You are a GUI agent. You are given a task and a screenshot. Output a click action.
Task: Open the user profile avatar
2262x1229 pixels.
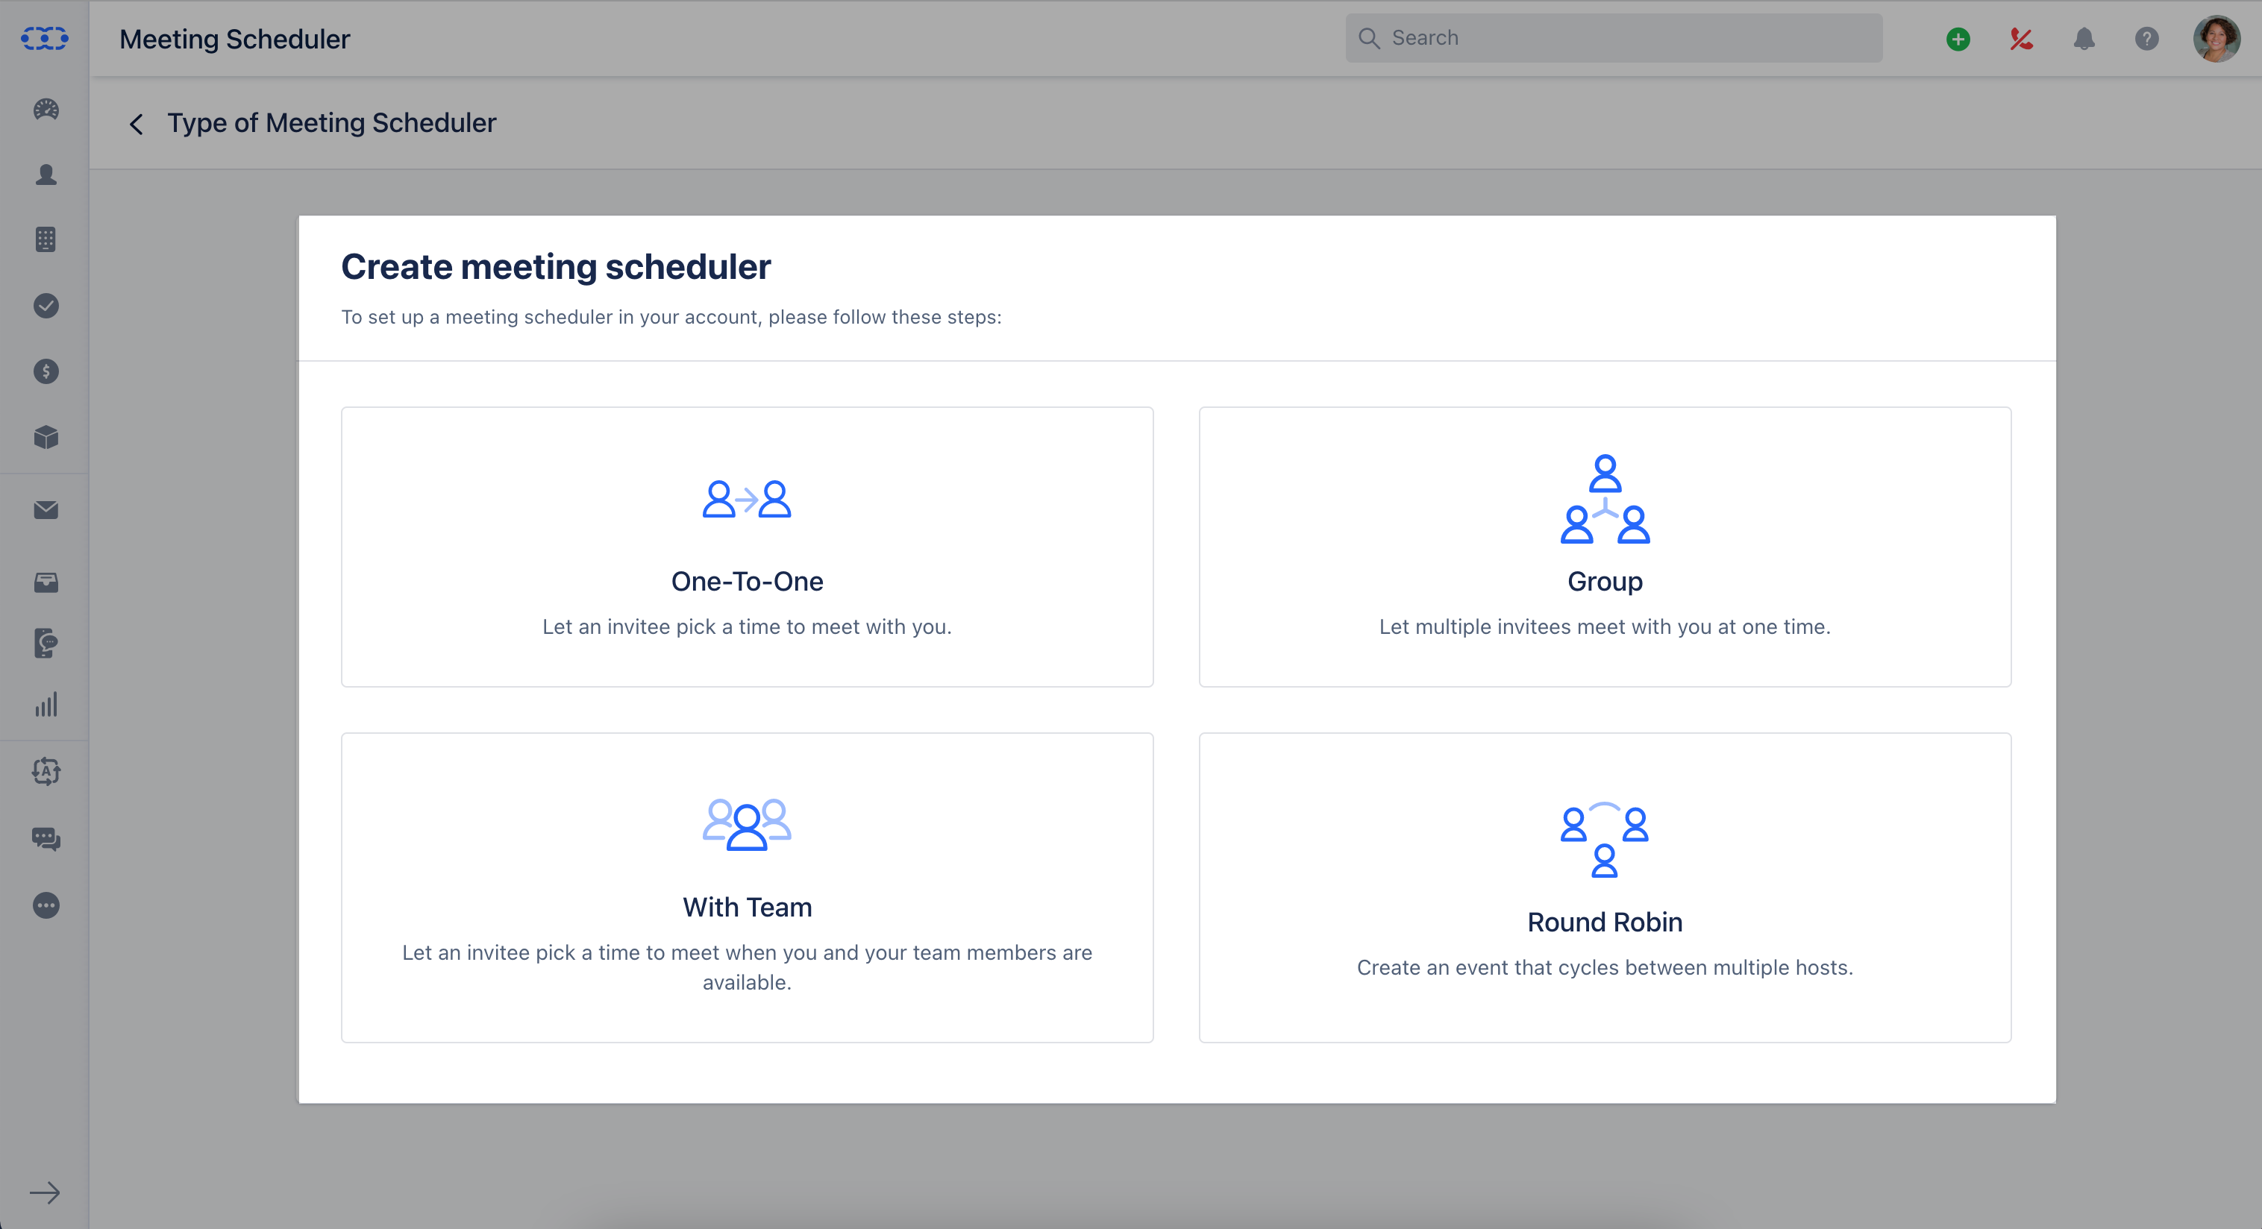pyautogui.click(x=2216, y=39)
